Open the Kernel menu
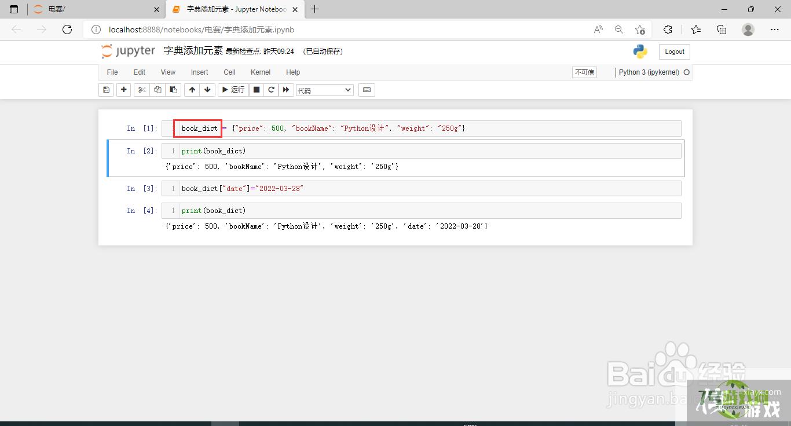 point(261,72)
